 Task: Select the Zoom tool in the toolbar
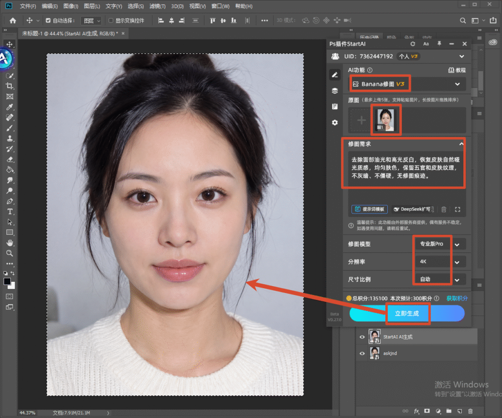(10, 253)
